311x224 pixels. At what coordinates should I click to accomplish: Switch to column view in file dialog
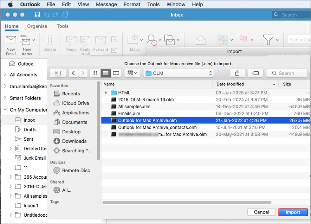click(116, 73)
